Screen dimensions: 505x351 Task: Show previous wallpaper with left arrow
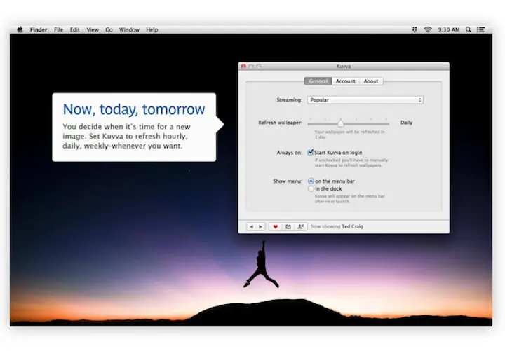[252, 226]
